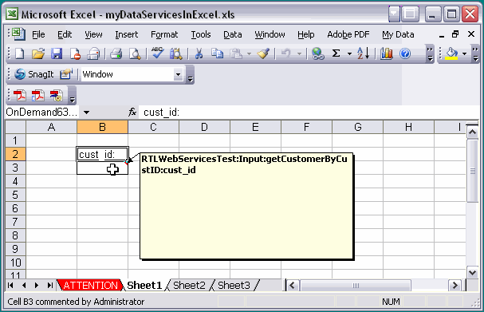
Task: Open the Adobe PDF menu
Action: pyautogui.click(x=348, y=34)
